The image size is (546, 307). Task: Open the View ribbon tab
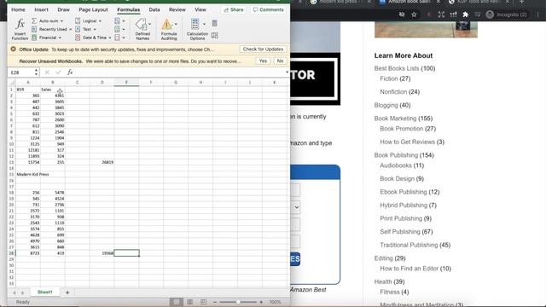(200, 9)
